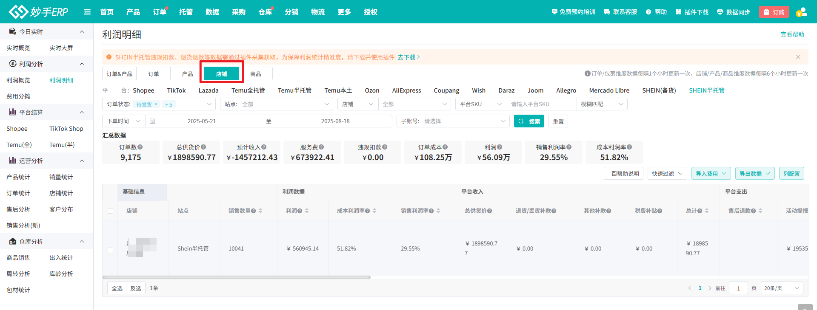Sort table by 成本利润率 column
The height and width of the screenshot is (310, 817).
(x=374, y=211)
